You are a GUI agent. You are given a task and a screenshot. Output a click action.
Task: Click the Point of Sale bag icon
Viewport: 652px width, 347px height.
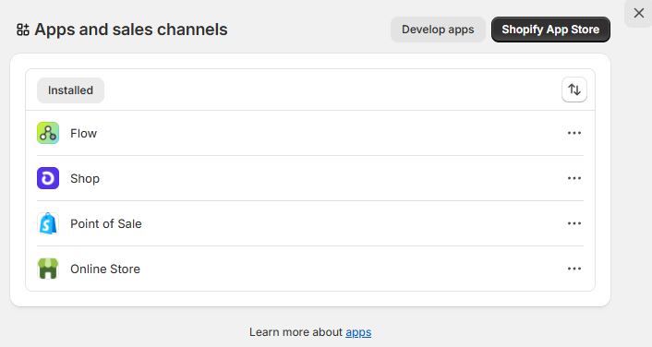coord(48,223)
